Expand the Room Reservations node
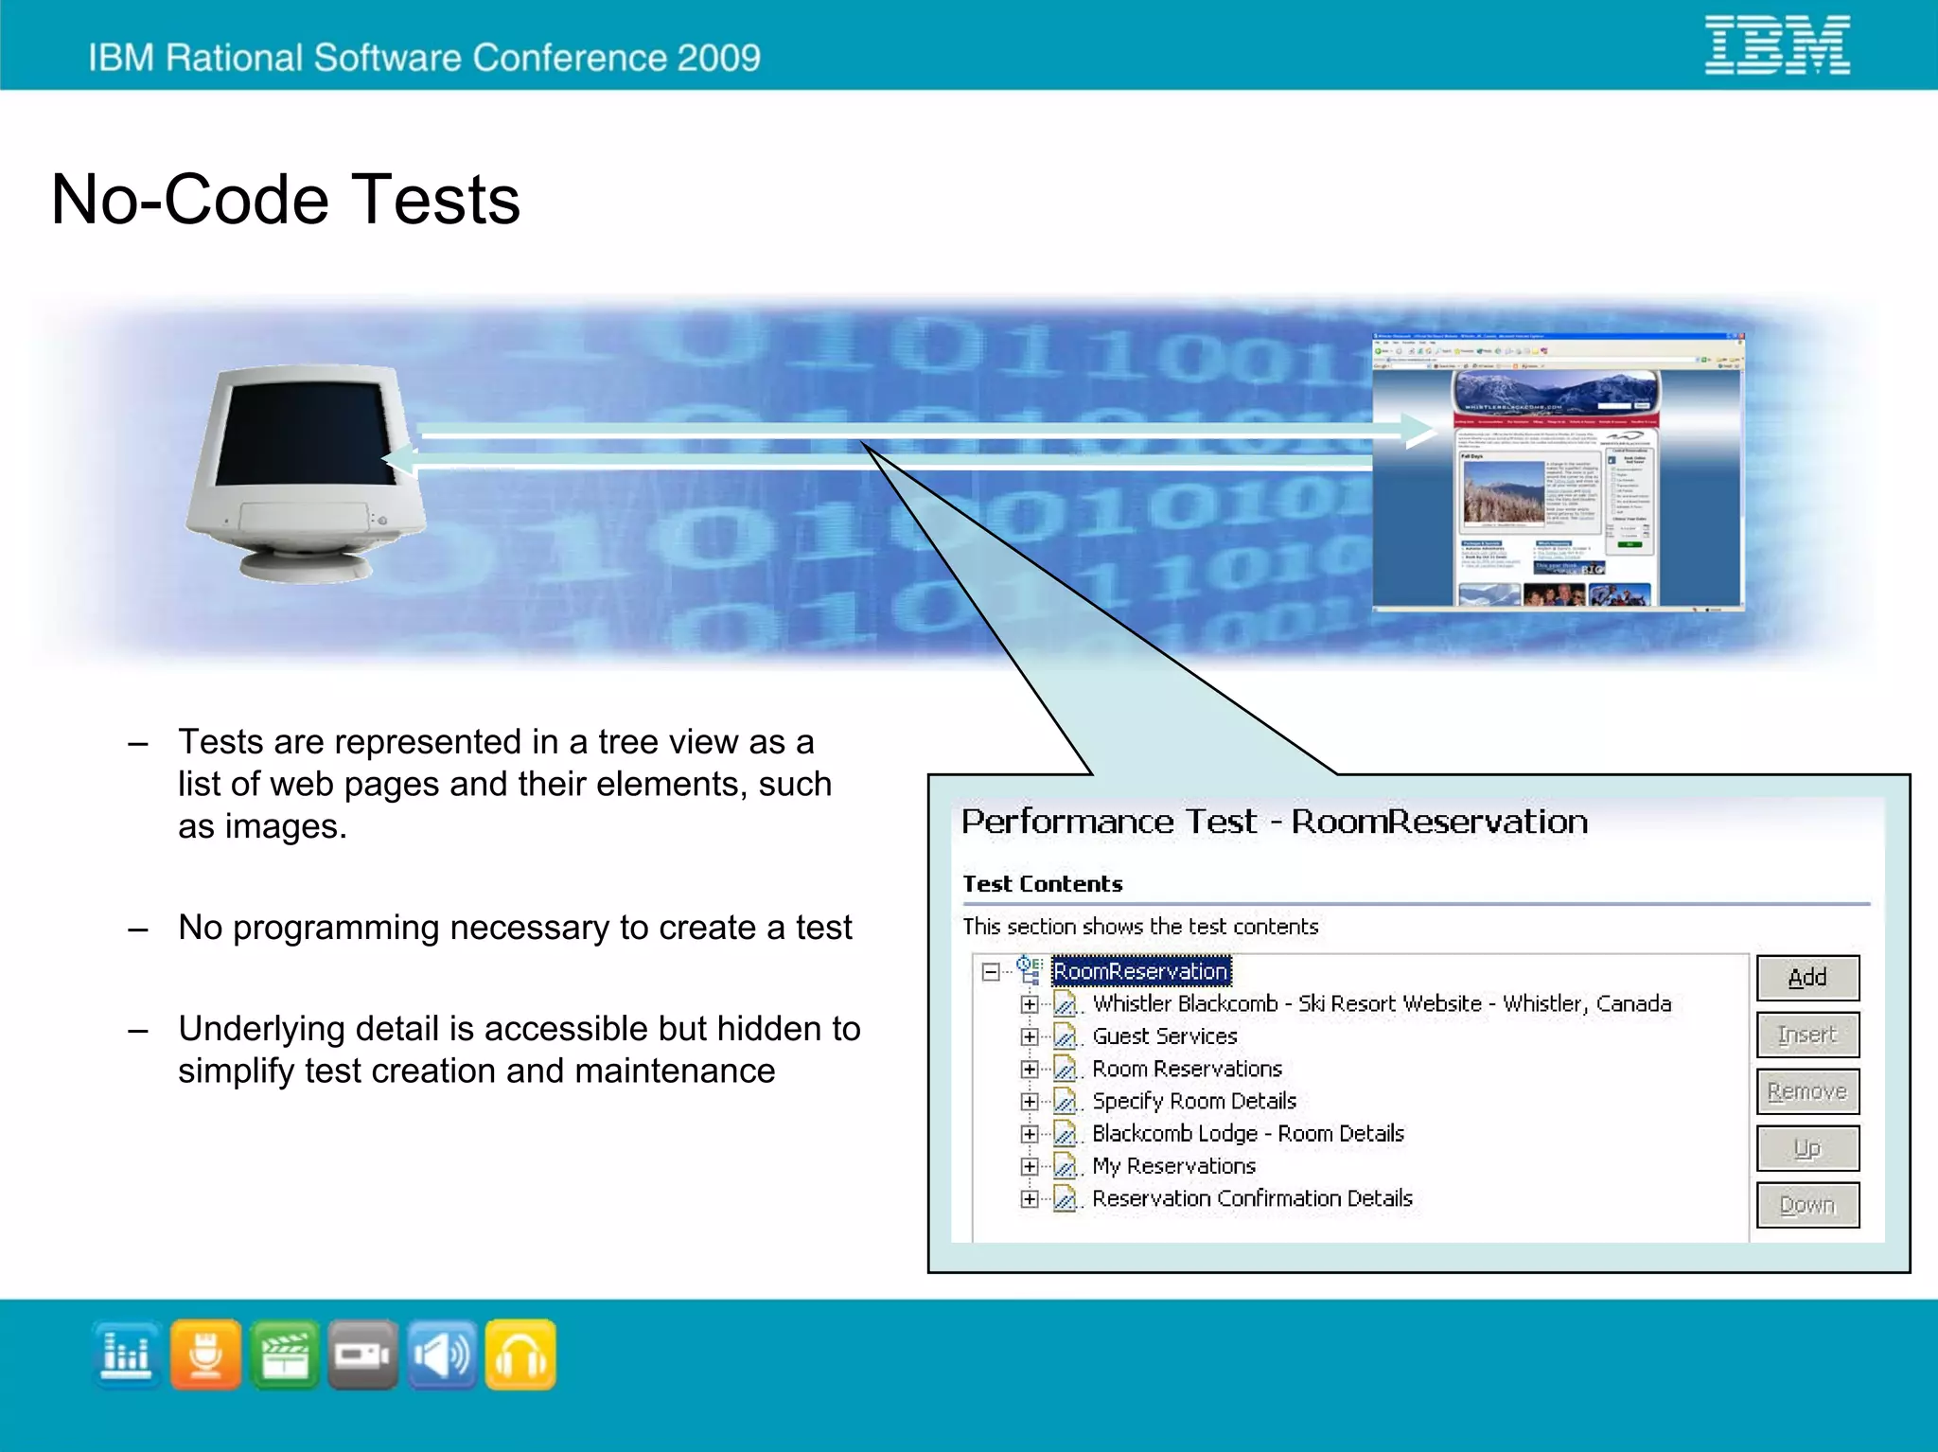 [x=1030, y=1069]
